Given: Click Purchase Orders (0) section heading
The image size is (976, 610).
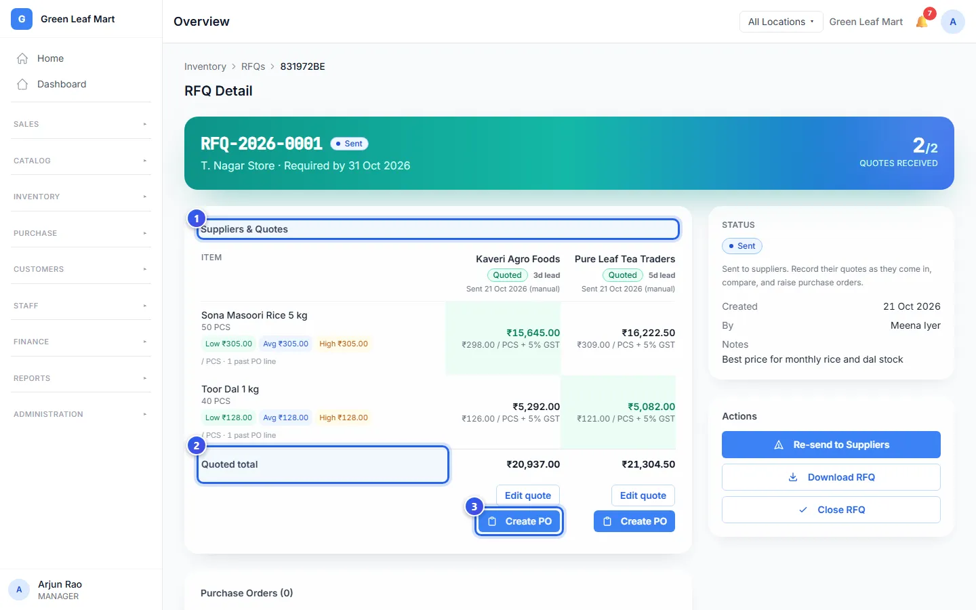Looking at the screenshot, I should click(247, 593).
